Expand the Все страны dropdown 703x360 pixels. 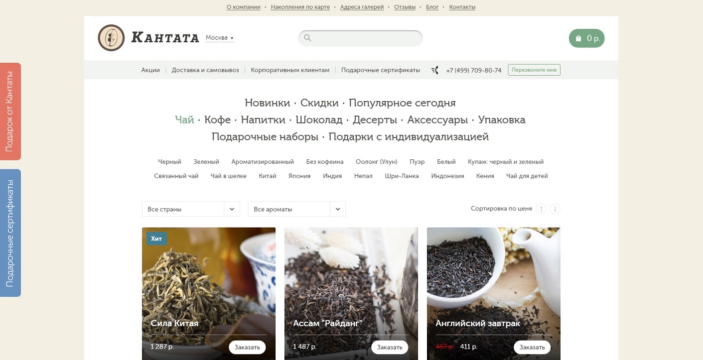pyautogui.click(x=191, y=209)
